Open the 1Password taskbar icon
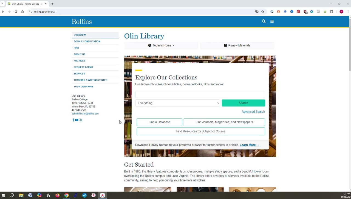This screenshot has height=199, width=351. 30,195
